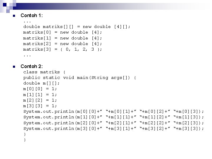
Task: Click the matriks[3] = { 0, 1, 2, 3 } line
Action: (x=62, y=49)
